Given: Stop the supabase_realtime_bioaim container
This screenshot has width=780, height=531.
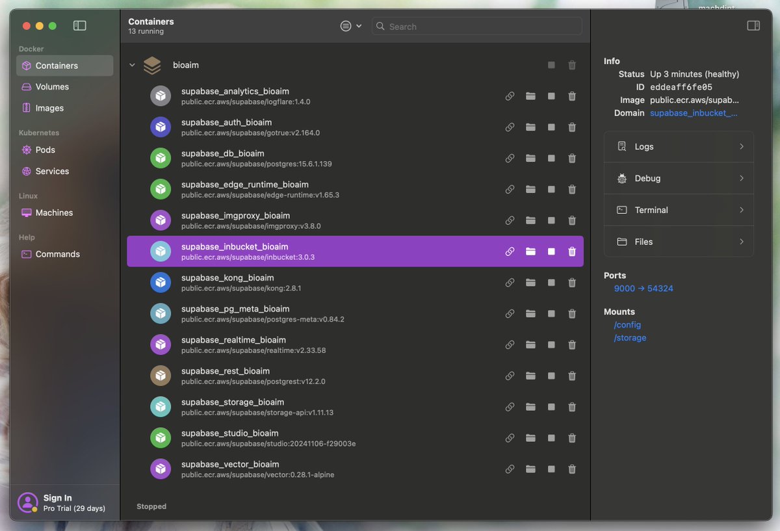Looking at the screenshot, I should [x=551, y=345].
